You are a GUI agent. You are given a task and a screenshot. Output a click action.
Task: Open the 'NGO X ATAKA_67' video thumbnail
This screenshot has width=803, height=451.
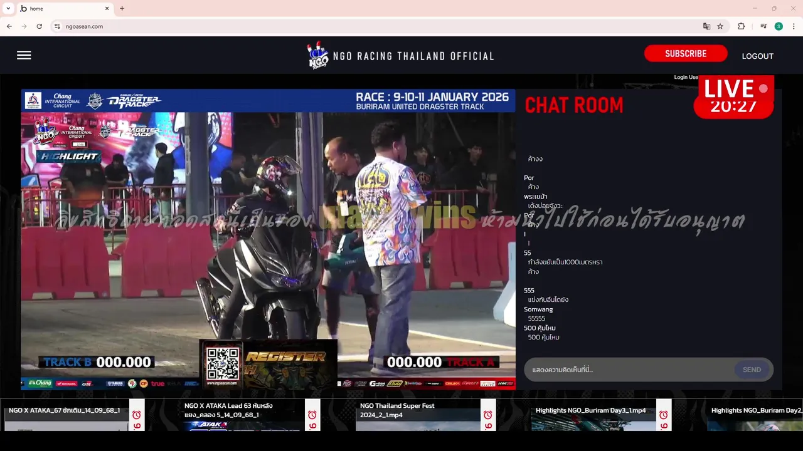[x=65, y=415]
